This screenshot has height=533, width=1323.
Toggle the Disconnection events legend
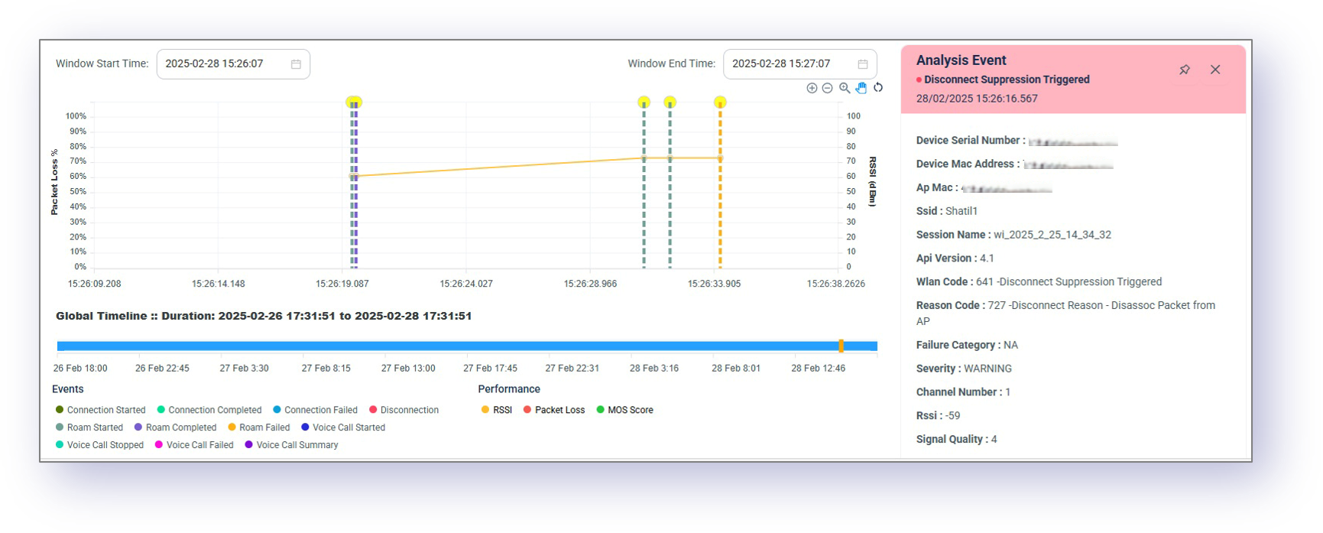pyautogui.click(x=404, y=410)
